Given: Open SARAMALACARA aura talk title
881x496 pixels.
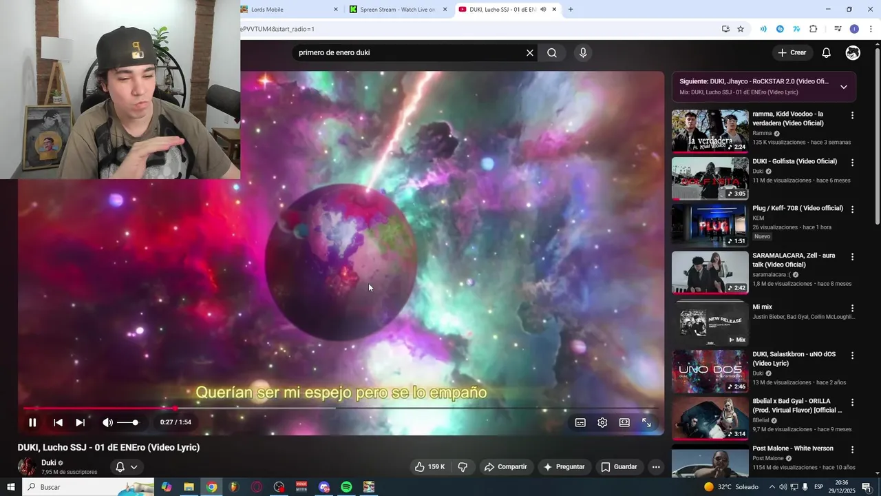Looking at the screenshot, I should [794, 260].
